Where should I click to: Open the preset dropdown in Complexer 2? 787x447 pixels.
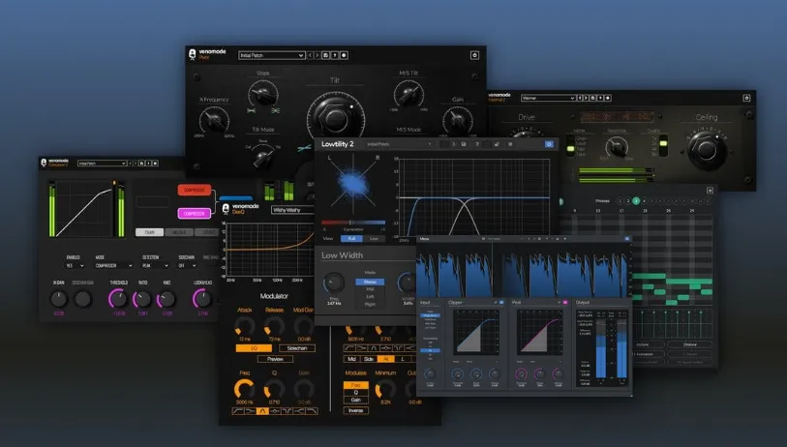click(102, 164)
